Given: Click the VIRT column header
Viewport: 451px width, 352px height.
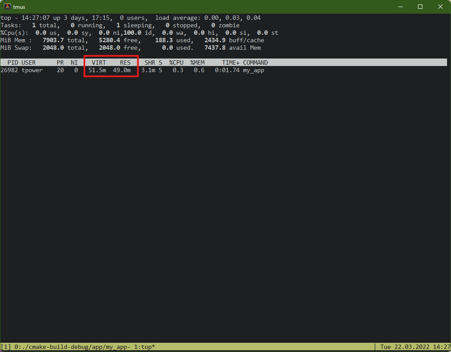Looking at the screenshot, I should [98, 62].
